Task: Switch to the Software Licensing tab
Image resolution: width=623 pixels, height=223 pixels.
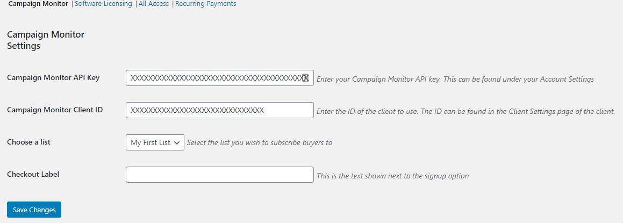Action: [103, 4]
